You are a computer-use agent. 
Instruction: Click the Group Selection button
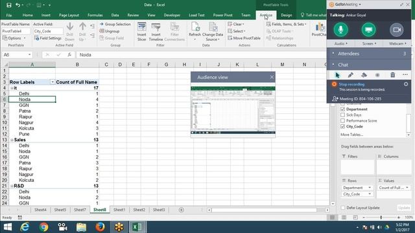pos(115,24)
